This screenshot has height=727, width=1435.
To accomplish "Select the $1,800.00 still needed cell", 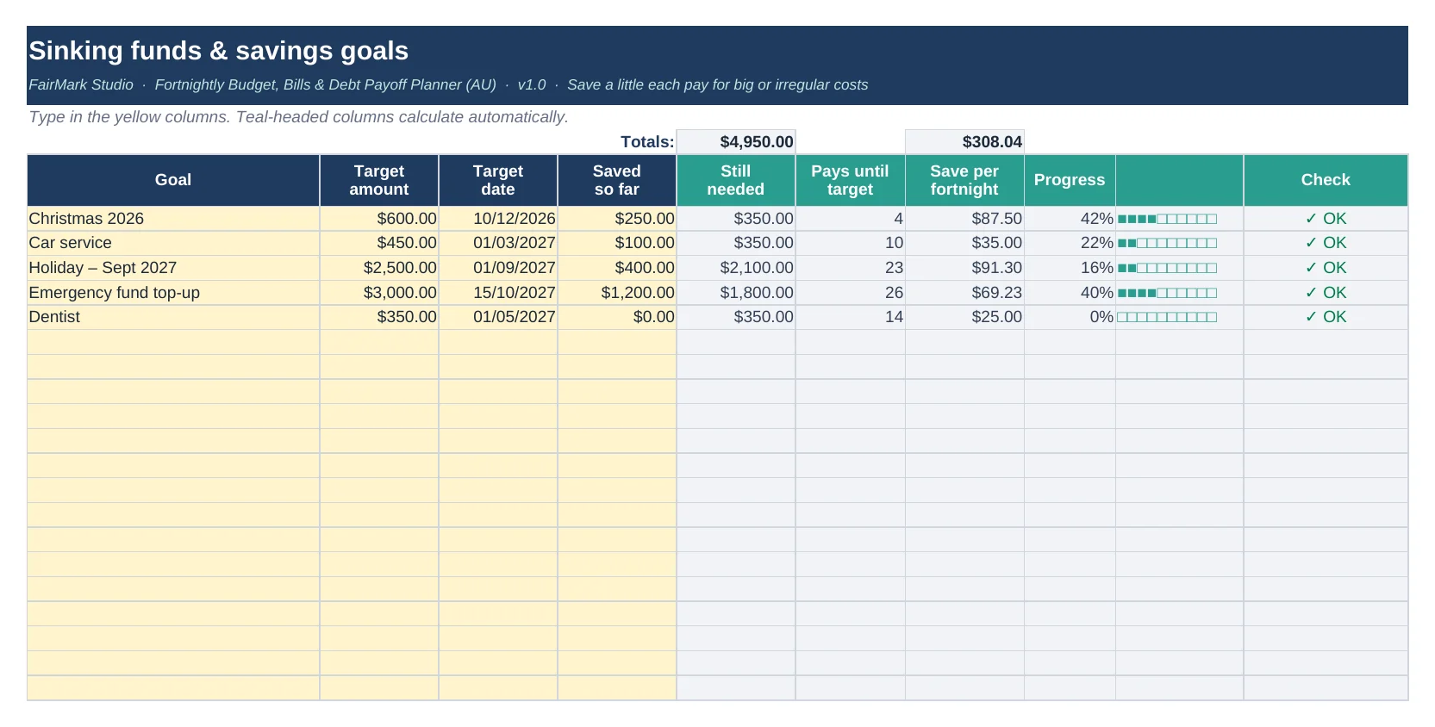I will click(736, 293).
